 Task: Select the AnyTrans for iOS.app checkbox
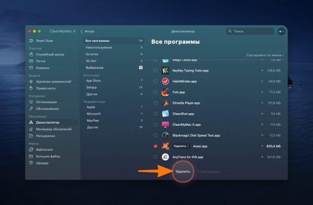(155, 157)
